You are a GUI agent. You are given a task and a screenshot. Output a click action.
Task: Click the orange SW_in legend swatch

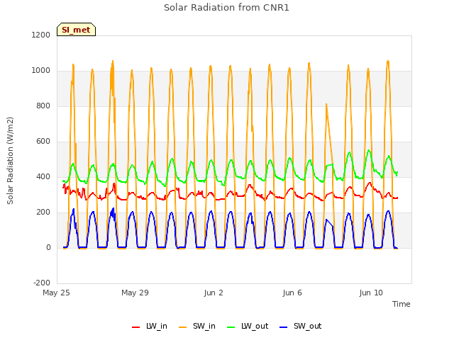pyautogui.click(x=183, y=327)
